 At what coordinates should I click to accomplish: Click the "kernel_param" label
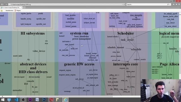coord(71,26)
